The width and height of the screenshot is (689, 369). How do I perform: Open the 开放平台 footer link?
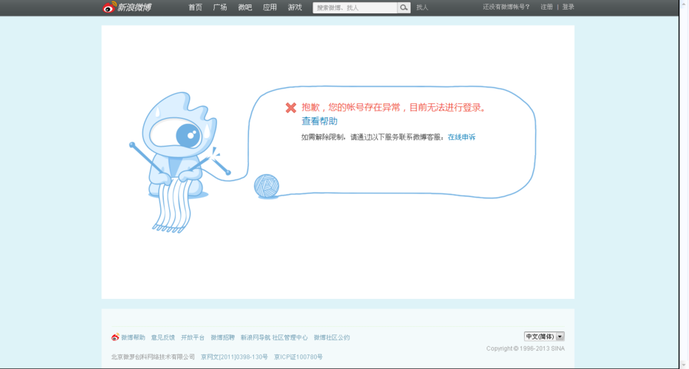[x=193, y=337]
